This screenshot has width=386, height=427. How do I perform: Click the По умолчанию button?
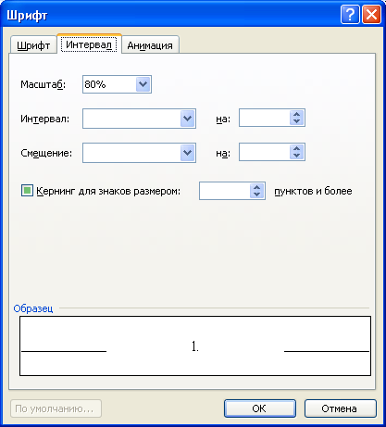(56, 408)
